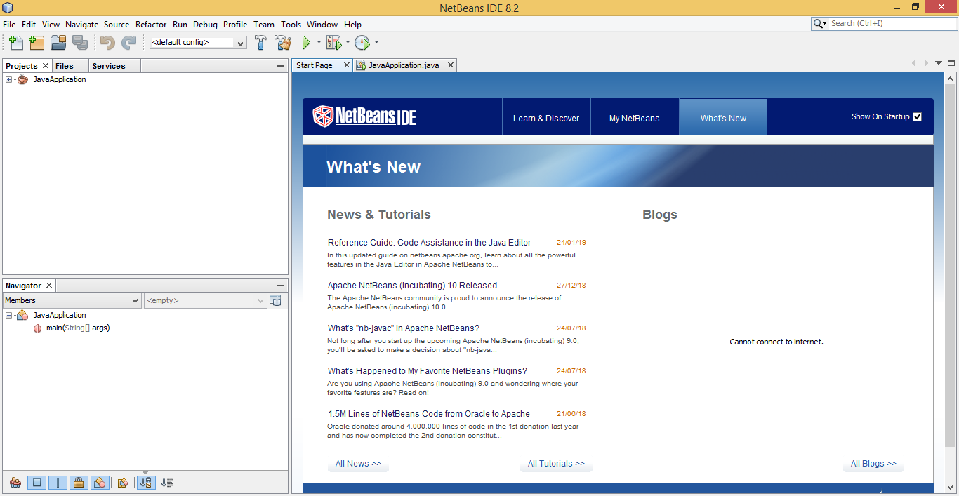Click the New File toolbar icon
Viewport: 959px width, 496px height.
16,43
